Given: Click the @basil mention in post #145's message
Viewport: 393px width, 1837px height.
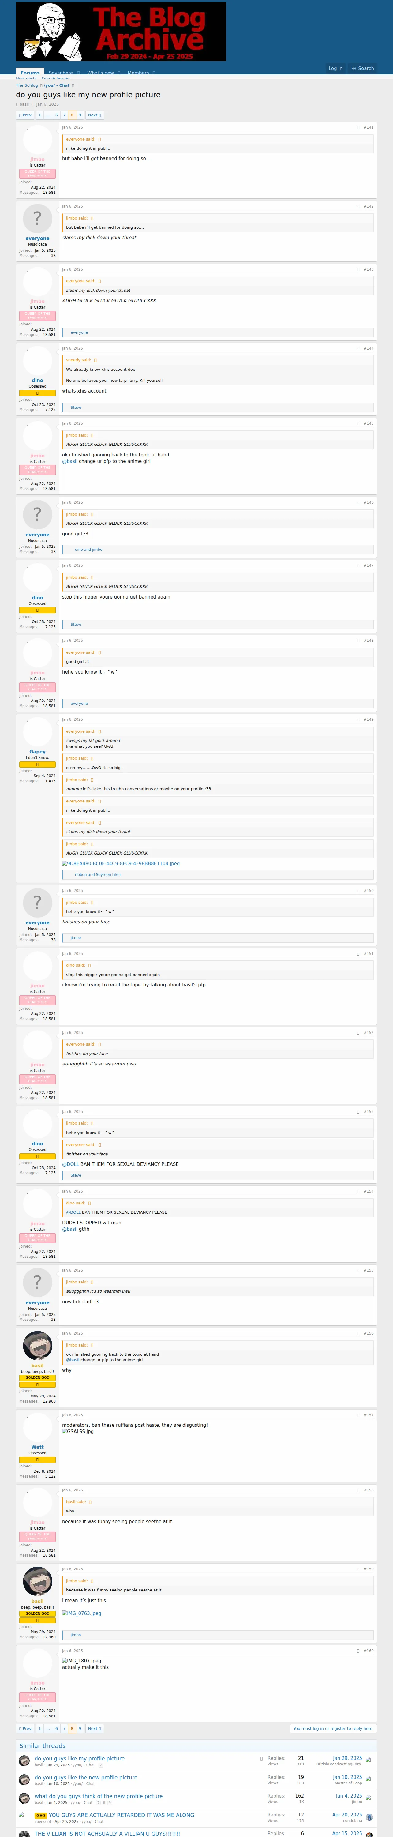Looking at the screenshot, I should 70,461.
